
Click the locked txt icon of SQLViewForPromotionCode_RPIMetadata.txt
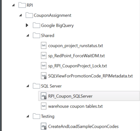click(43, 76)
